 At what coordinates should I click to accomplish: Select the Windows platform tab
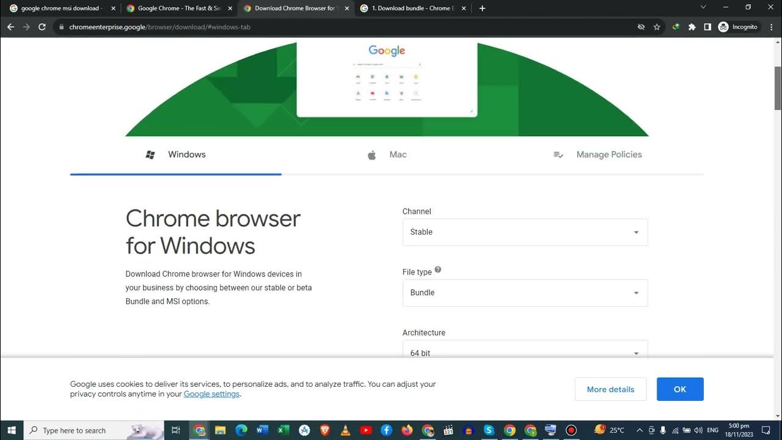coord(176,155)
